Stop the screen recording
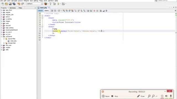 114,96
